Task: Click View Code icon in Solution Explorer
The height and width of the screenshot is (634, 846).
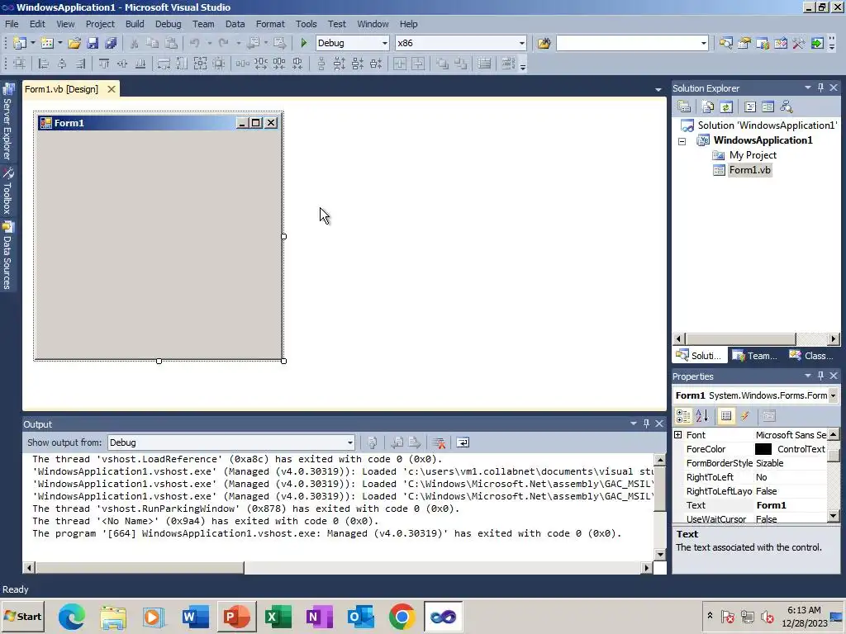Action: click(749, 106)
